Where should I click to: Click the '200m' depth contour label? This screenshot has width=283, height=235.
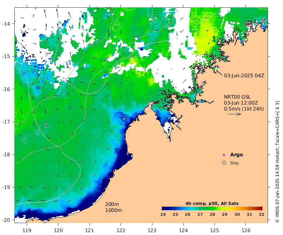112,204
